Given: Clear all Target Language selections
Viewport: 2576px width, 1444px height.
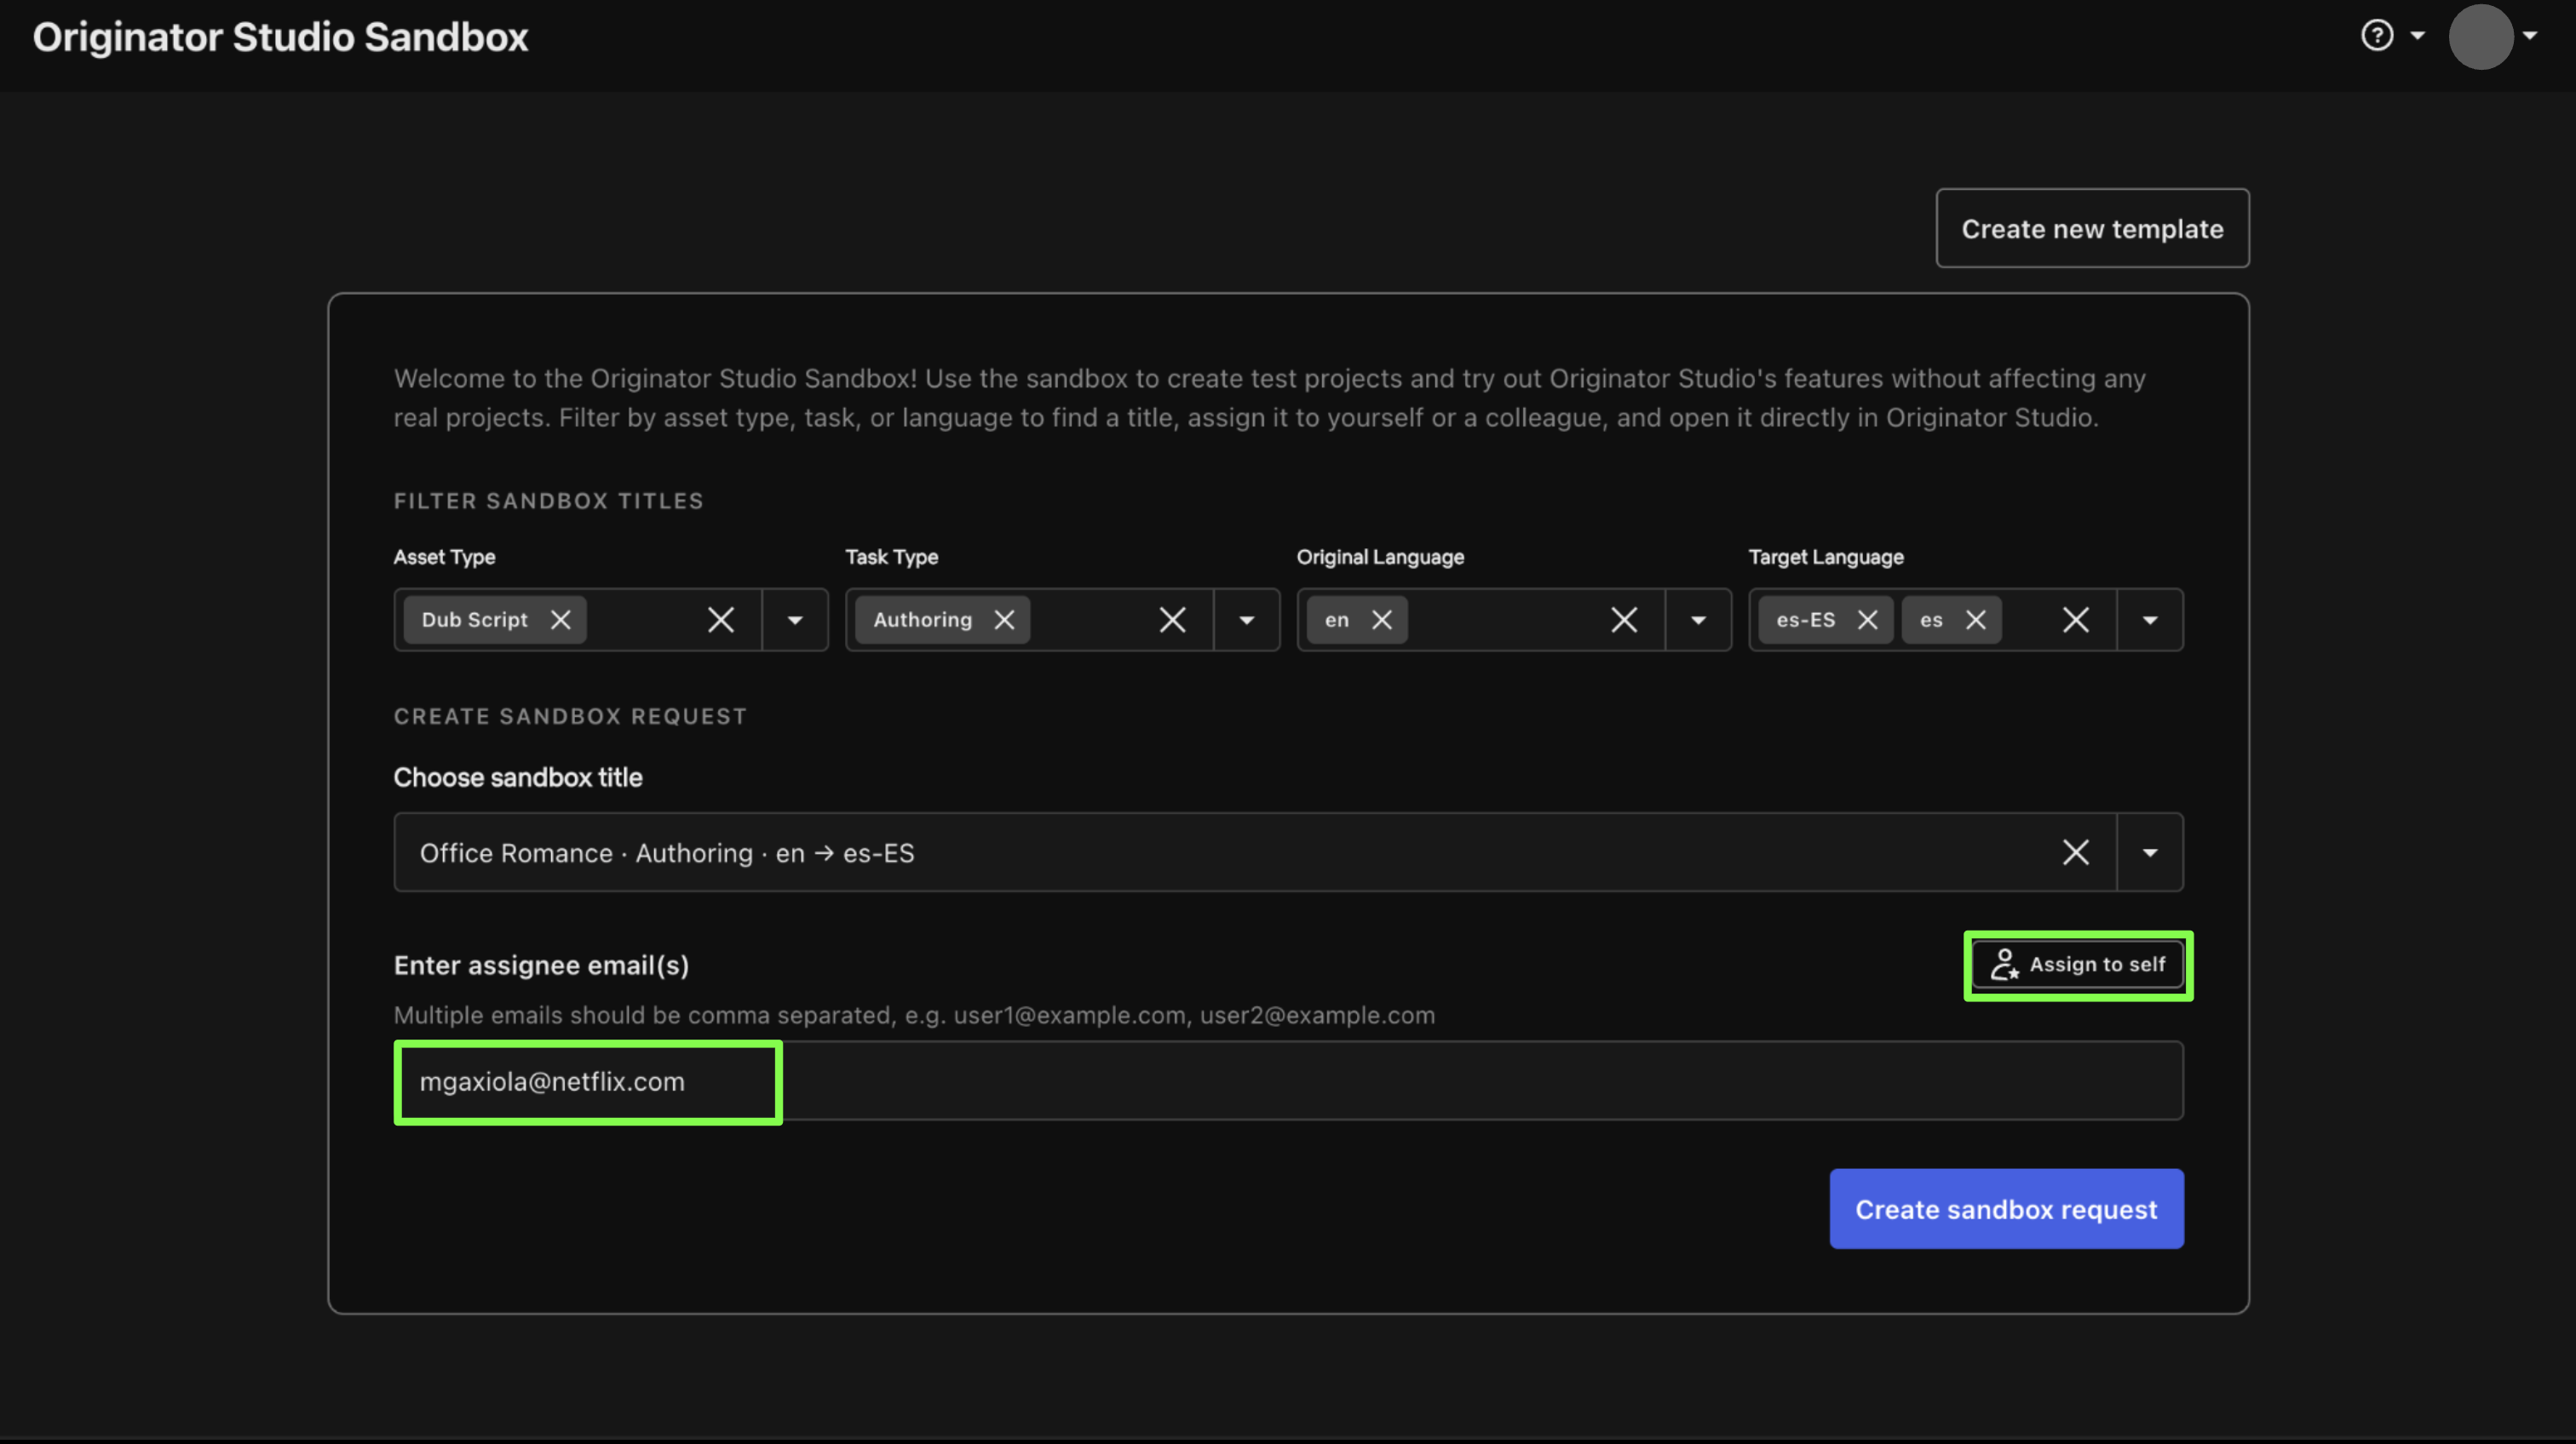Looking at the screenshot, I should coord(2076,620).
